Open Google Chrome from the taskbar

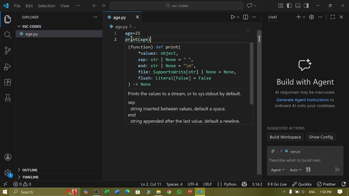[x=169, y=192]
